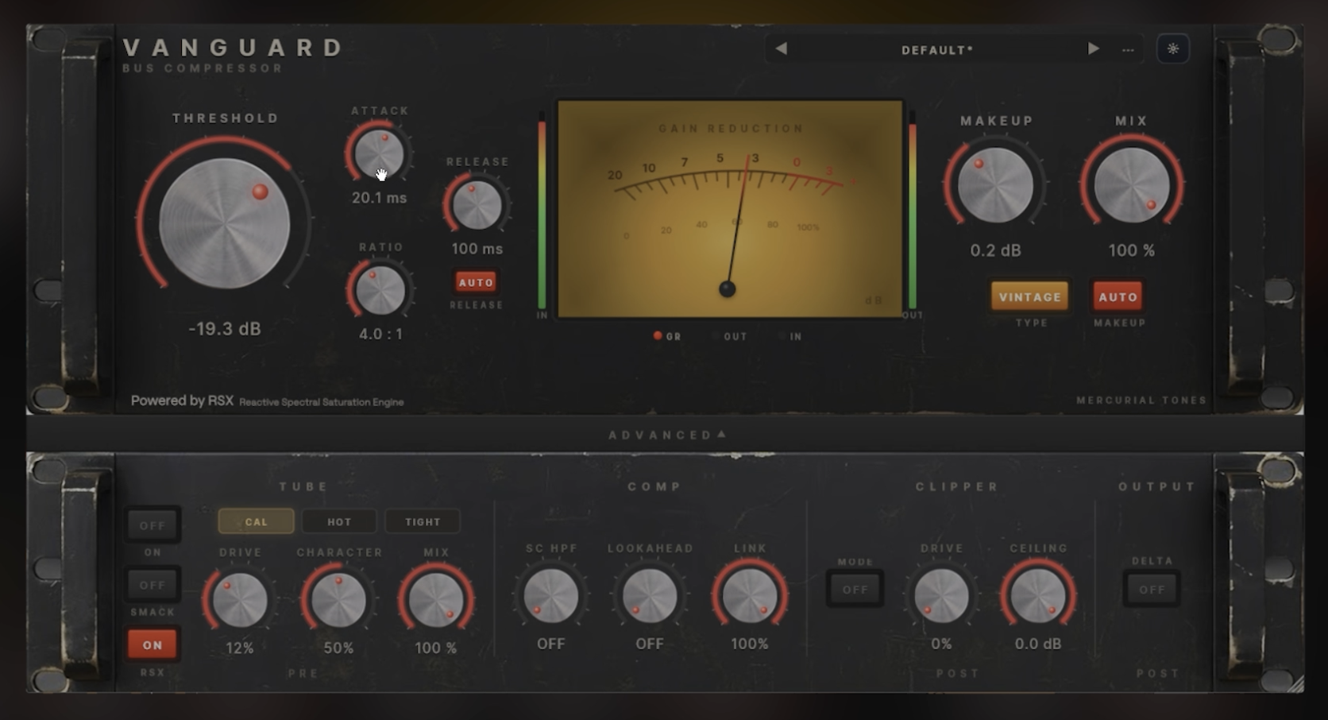The width and height of the screenshot is (1328, 720).
Task: Enable the Smack switch
Action: coord(152,585)
